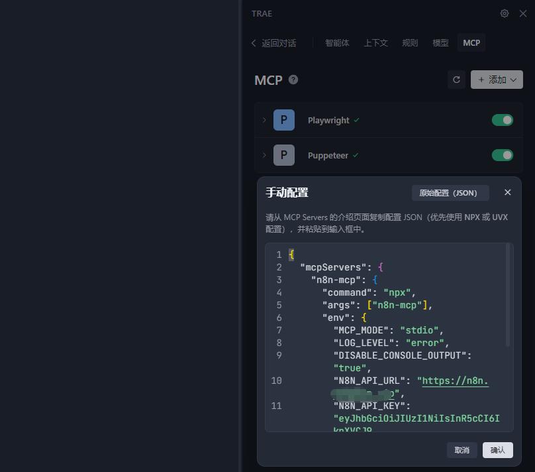Click the "N8N_API_KEY" key text
The width and height of the screenshot is (535, 472).
click(x=369, y=406)
